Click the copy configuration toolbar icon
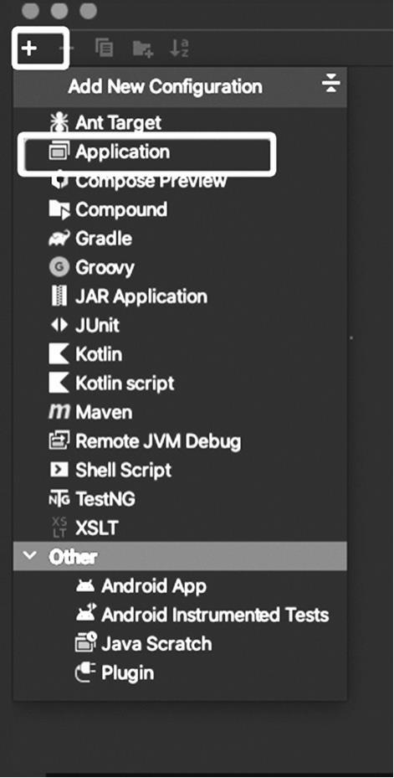Viewport: 394px width, 778px height. 104,49
